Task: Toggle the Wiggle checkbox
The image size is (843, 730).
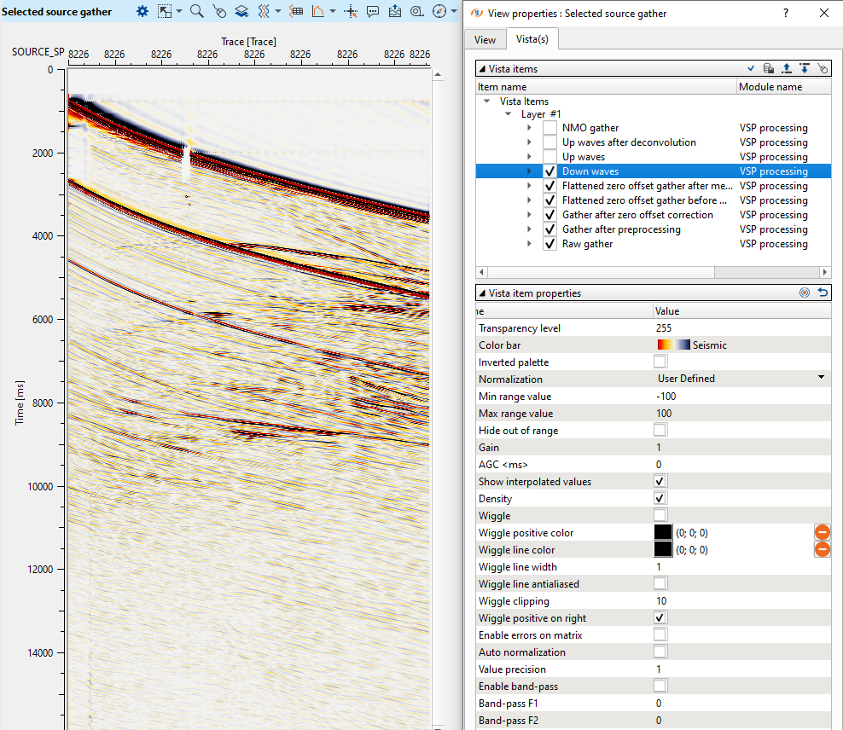Action: coord(660,515)
